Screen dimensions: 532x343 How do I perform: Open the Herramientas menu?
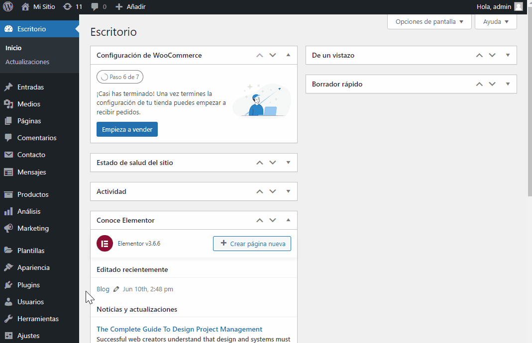coord(39,319)
